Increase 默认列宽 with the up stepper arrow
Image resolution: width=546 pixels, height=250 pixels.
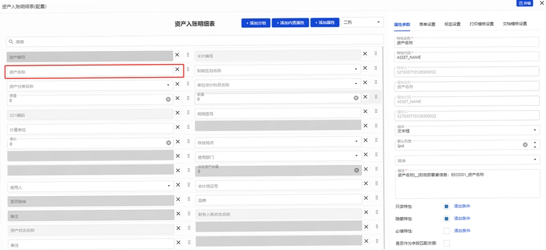[x=535, y=142]
